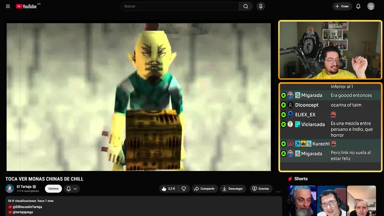Click the Shorts section heading

[301, 179]
